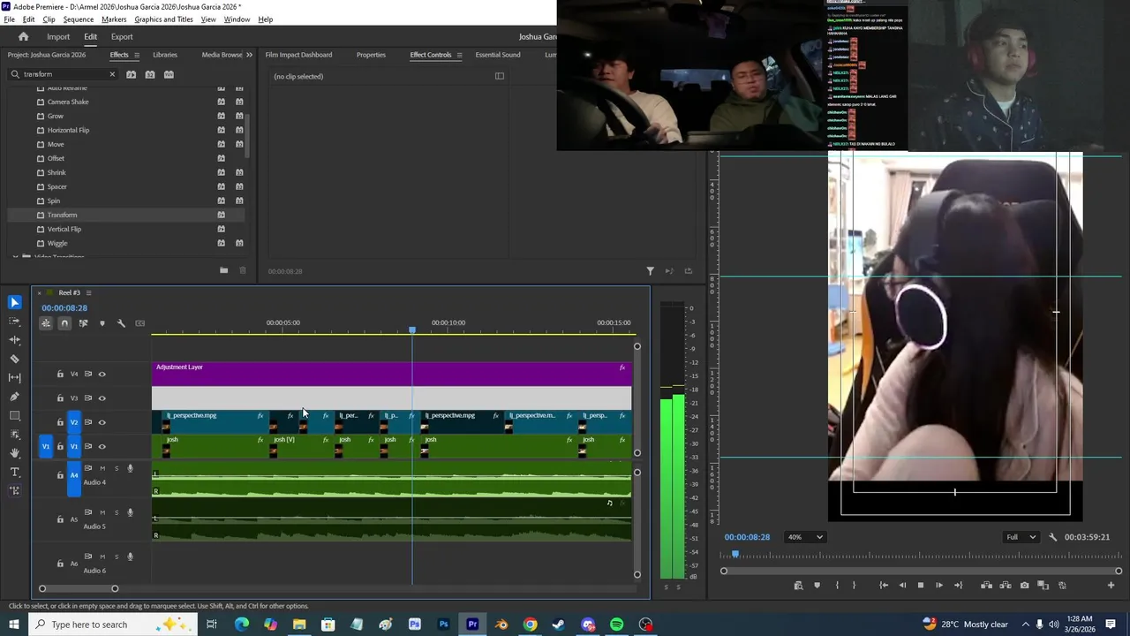Switch to the Film Impact Dashboard tab
Viewport: 1130px width, 636px height.
click(x=298, y=55)
